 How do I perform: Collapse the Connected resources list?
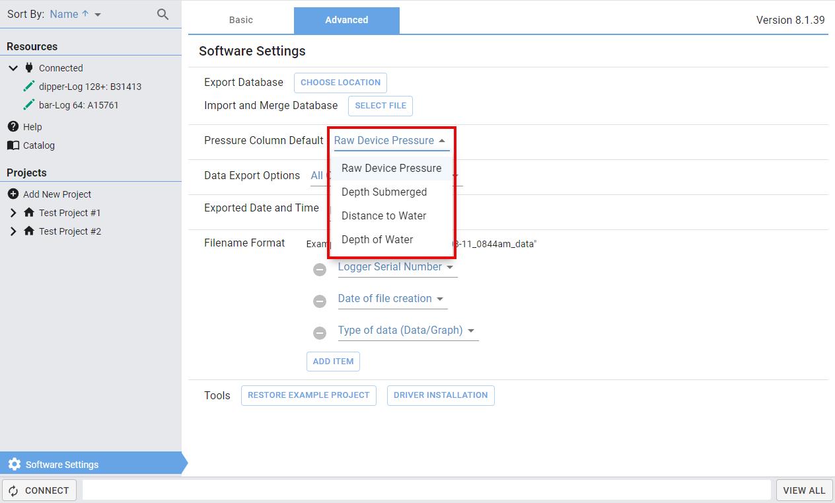coord(13,67)
